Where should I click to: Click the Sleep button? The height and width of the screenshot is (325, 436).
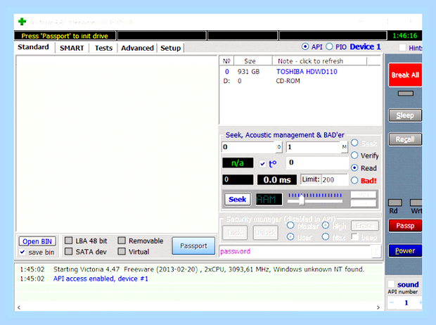click(x=405, y=115)
